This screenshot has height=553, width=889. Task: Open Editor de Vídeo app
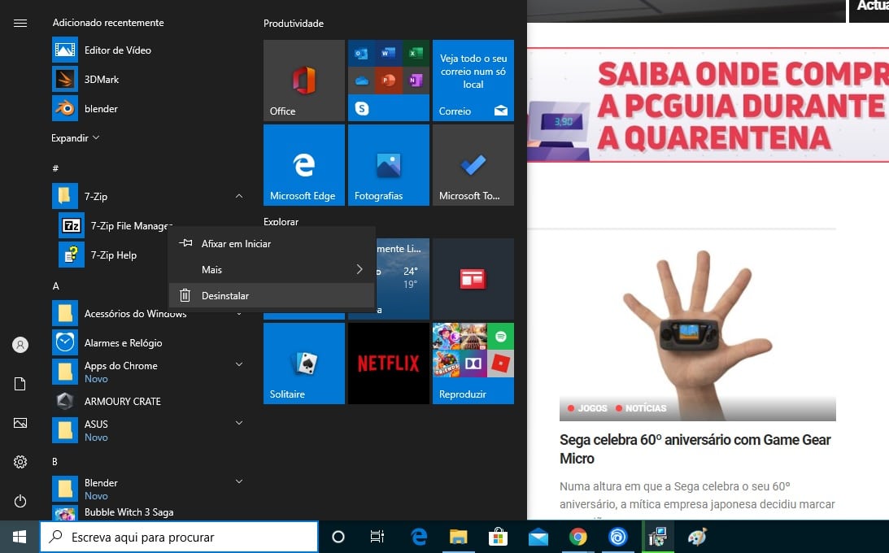147,50
